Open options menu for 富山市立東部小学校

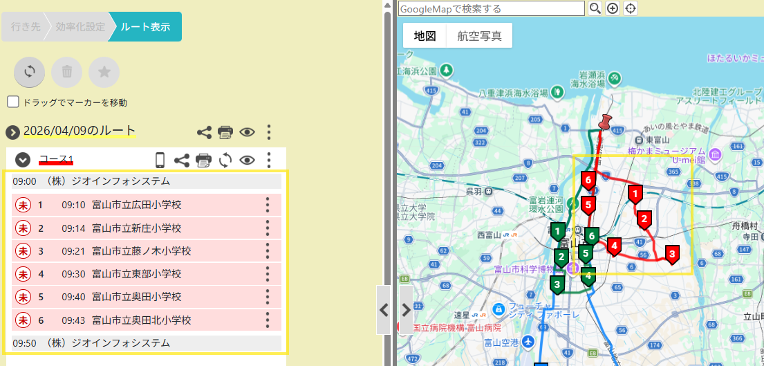267,275
